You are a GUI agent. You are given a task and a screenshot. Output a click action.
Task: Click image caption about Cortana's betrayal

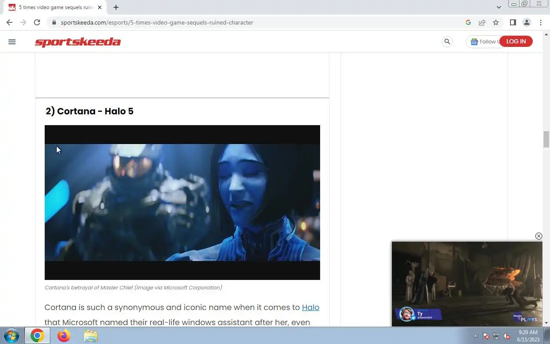133,288
